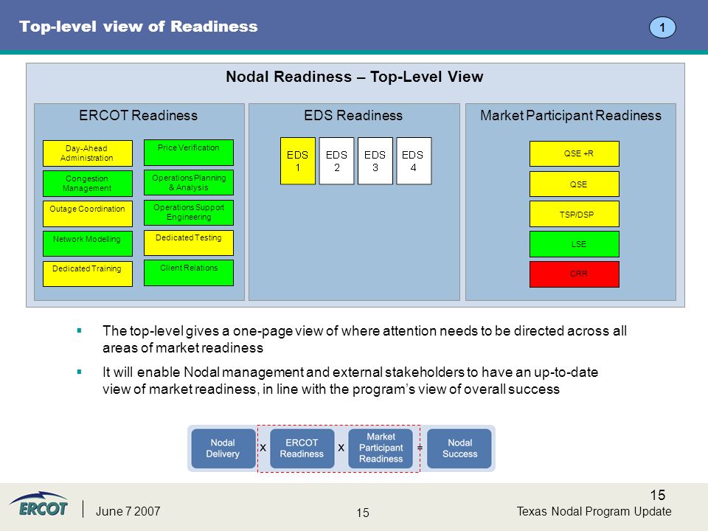Click the QSE +R status box
The height and width of the screenshot is (531, 708).
click(x=575, y=153)
